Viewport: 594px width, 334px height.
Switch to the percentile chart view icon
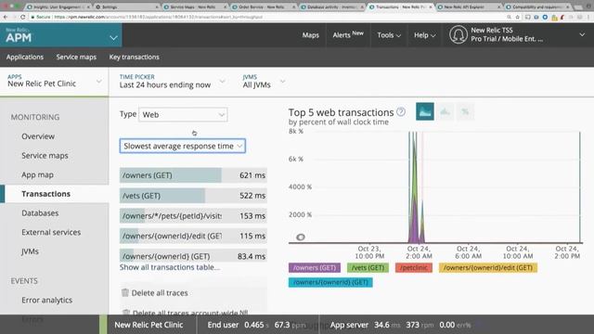(465, 111)
